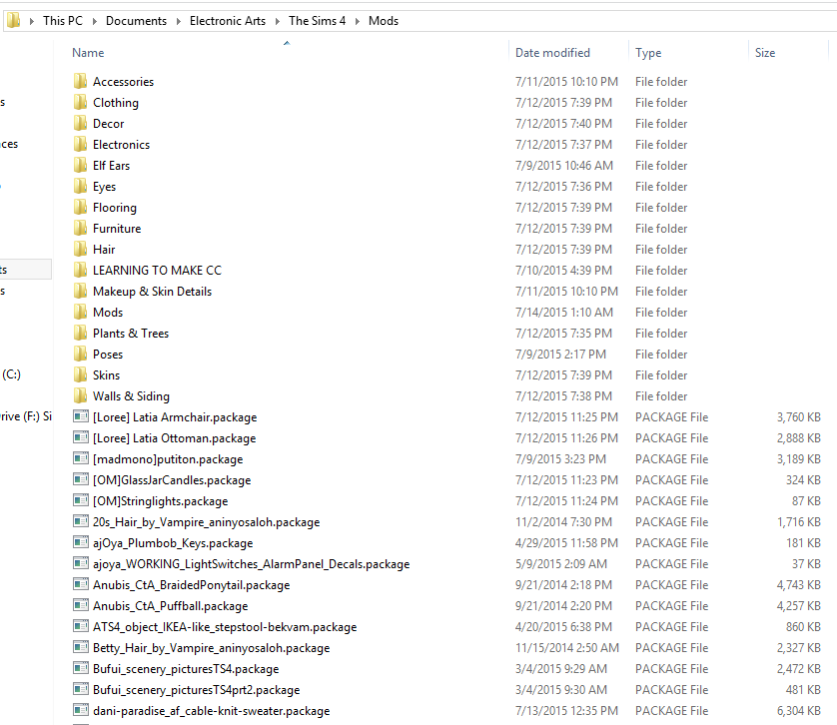837x725 pixels.
Task: Click the 860 KB size value
Action: tap(803, 627)
